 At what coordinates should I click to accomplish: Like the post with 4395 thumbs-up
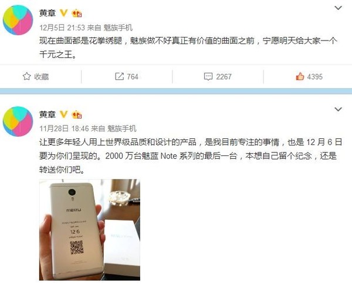point(300,76)
